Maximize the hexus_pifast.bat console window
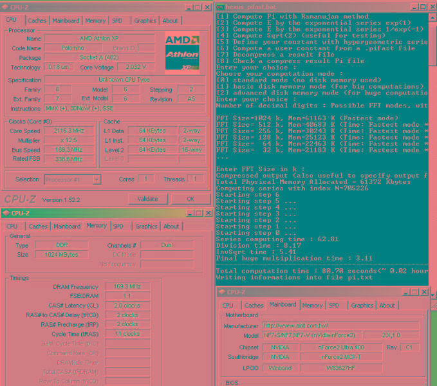Image resolution: width=437 pixels, height=386 pixels. (423, 7)
